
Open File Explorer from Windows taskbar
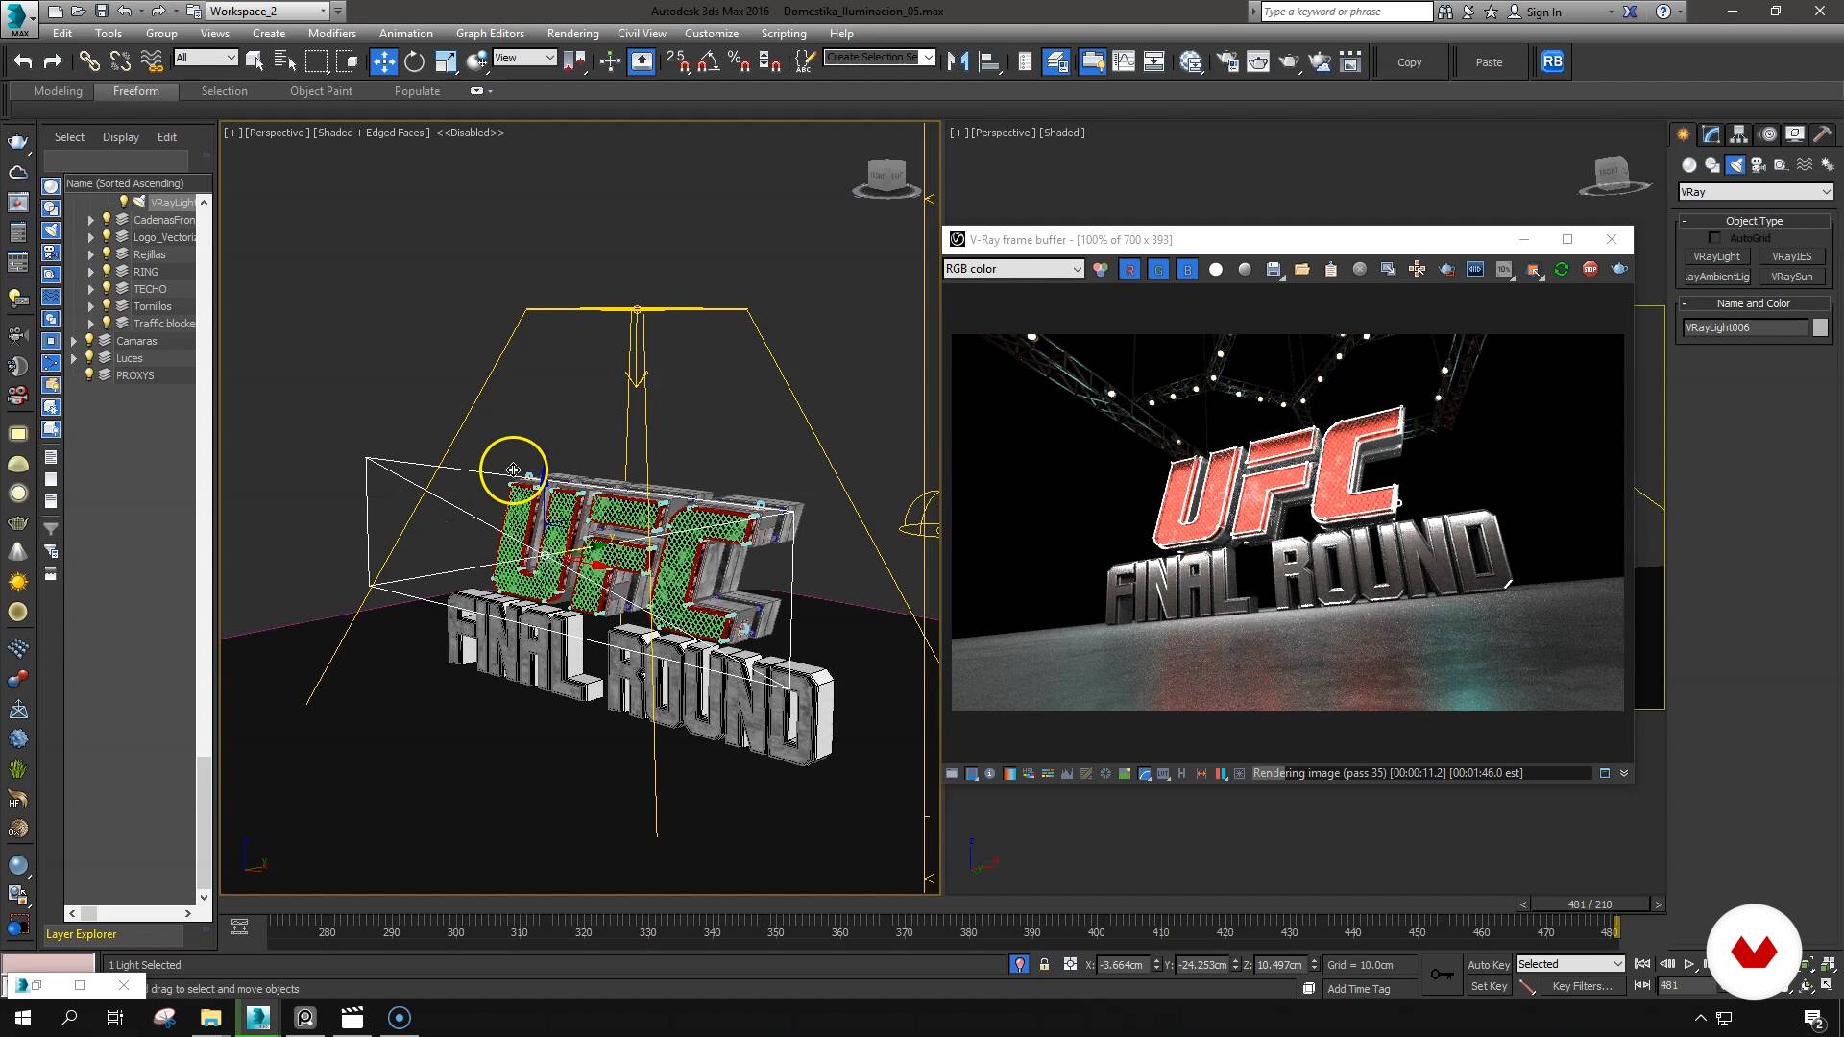point(210,1018)
